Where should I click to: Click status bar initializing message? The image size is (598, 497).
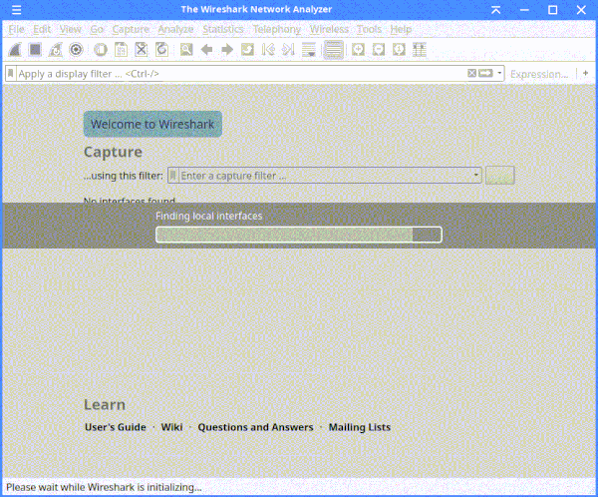pos(104,487)
